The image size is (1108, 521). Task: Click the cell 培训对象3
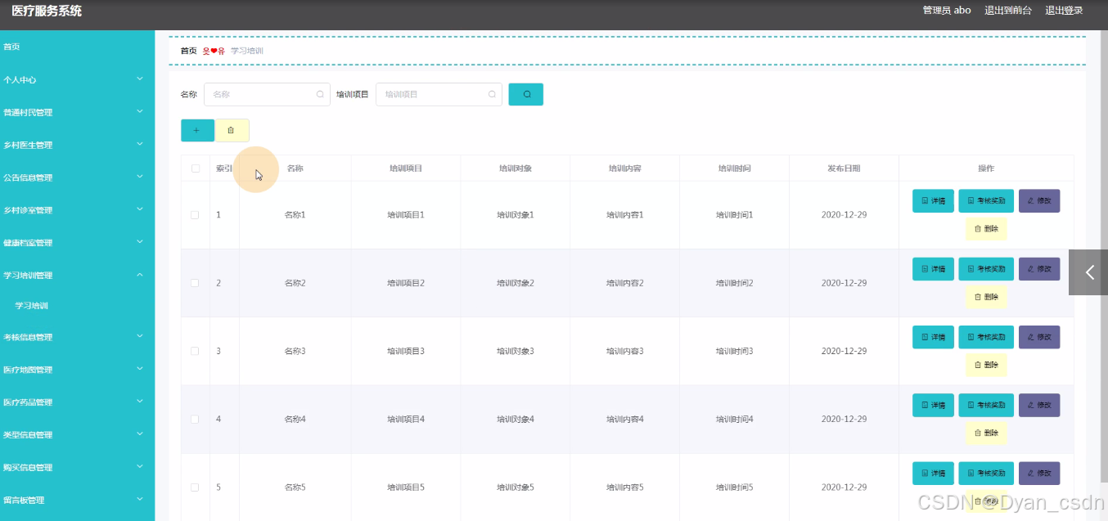pos(516,351)
